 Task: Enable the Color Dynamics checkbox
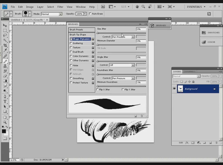71,56
